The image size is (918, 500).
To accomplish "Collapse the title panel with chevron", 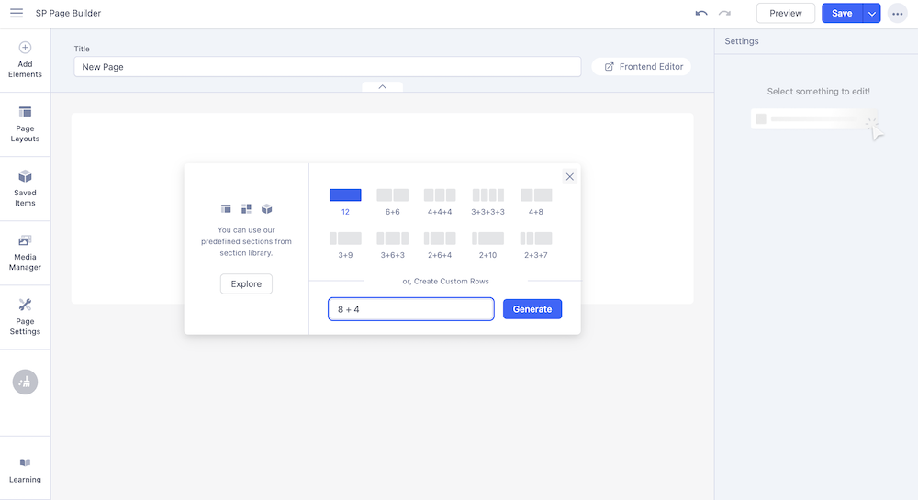I will click(382, 86).
